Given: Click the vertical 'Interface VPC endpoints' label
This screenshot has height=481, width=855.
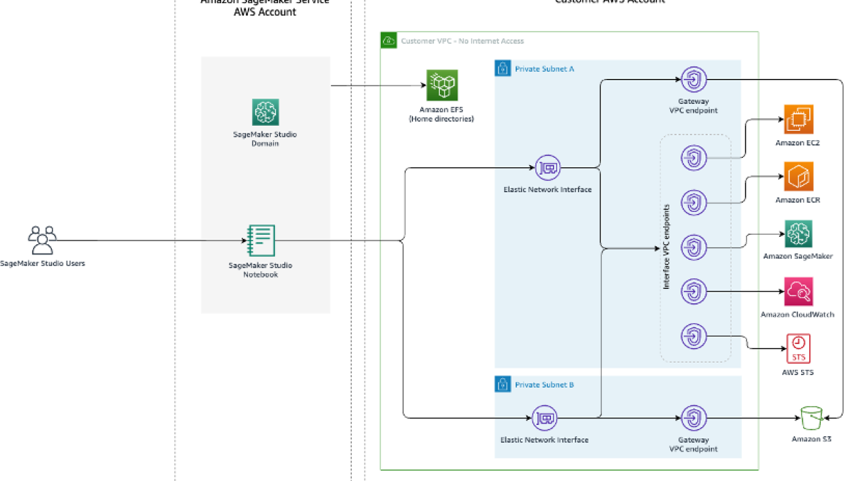Looking at the screenshot, I should (x=666, y=247).
